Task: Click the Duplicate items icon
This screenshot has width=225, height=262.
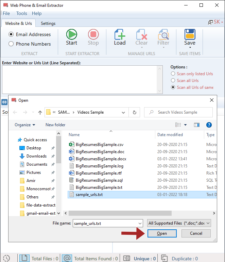Action: pos(165,258)
